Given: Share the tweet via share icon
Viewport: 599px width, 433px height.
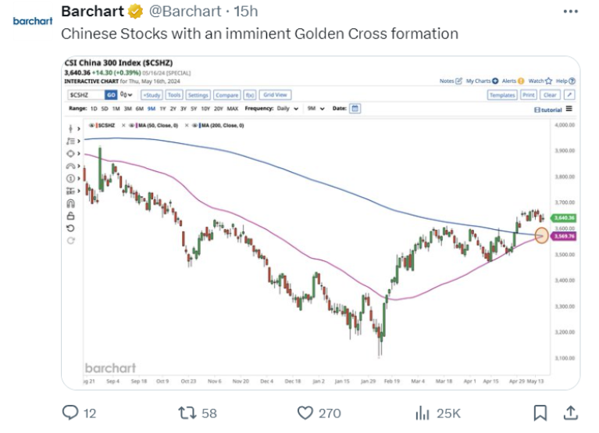Looking at the screenshot, I should (x=570, y=412).
